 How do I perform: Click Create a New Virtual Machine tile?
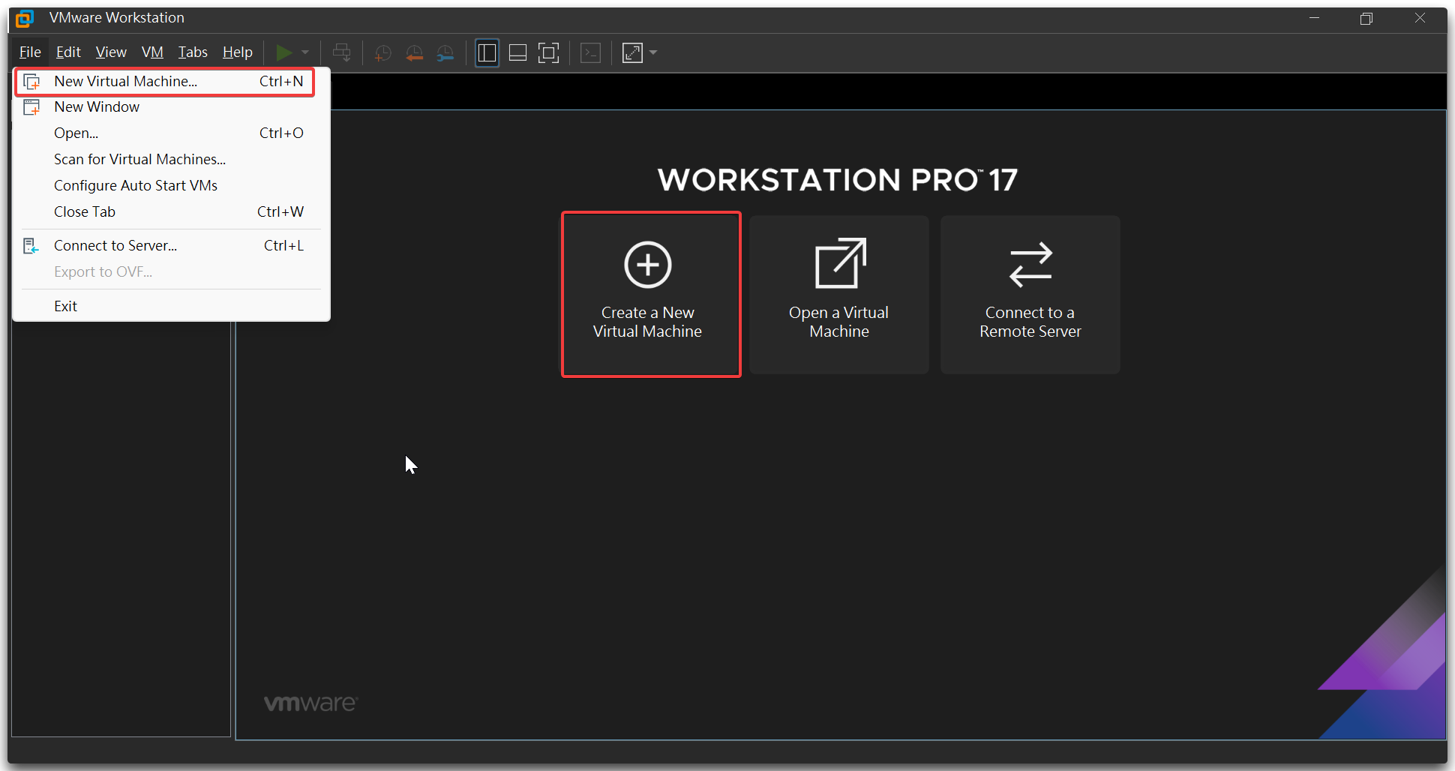(x=651, y=294)
